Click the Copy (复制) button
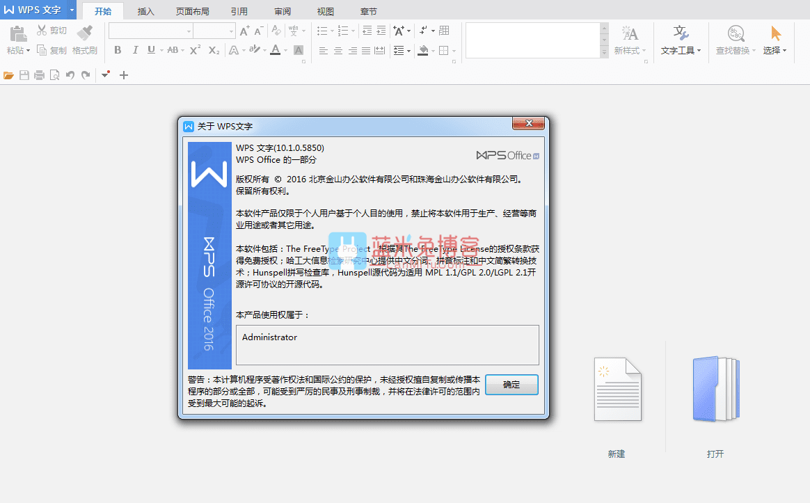 [x=51, y=50]
